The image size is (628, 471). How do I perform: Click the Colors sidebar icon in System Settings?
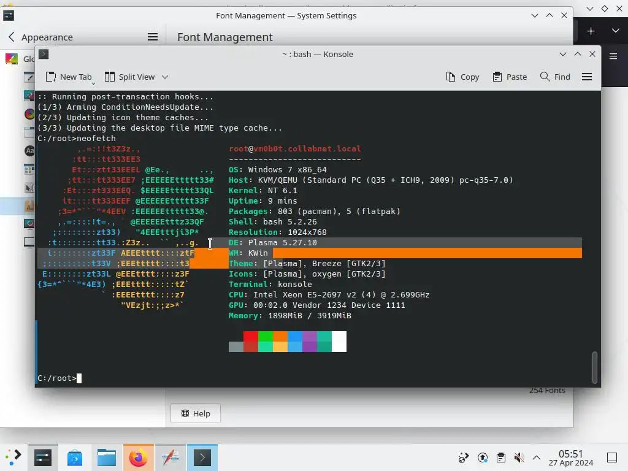(29, 114)
